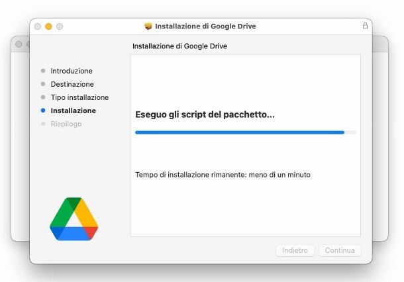The height and width of the screenshot is (282, 404).
Task: Click the remaining installation time text
Action: point(223,175)
